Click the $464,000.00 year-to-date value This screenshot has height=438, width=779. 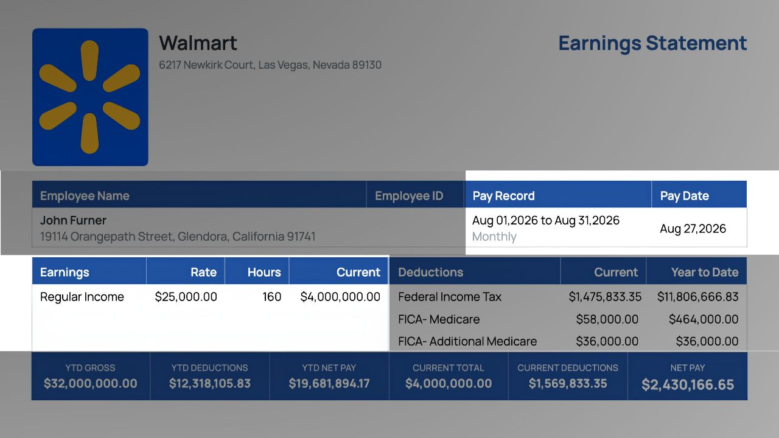pos(704,319)
